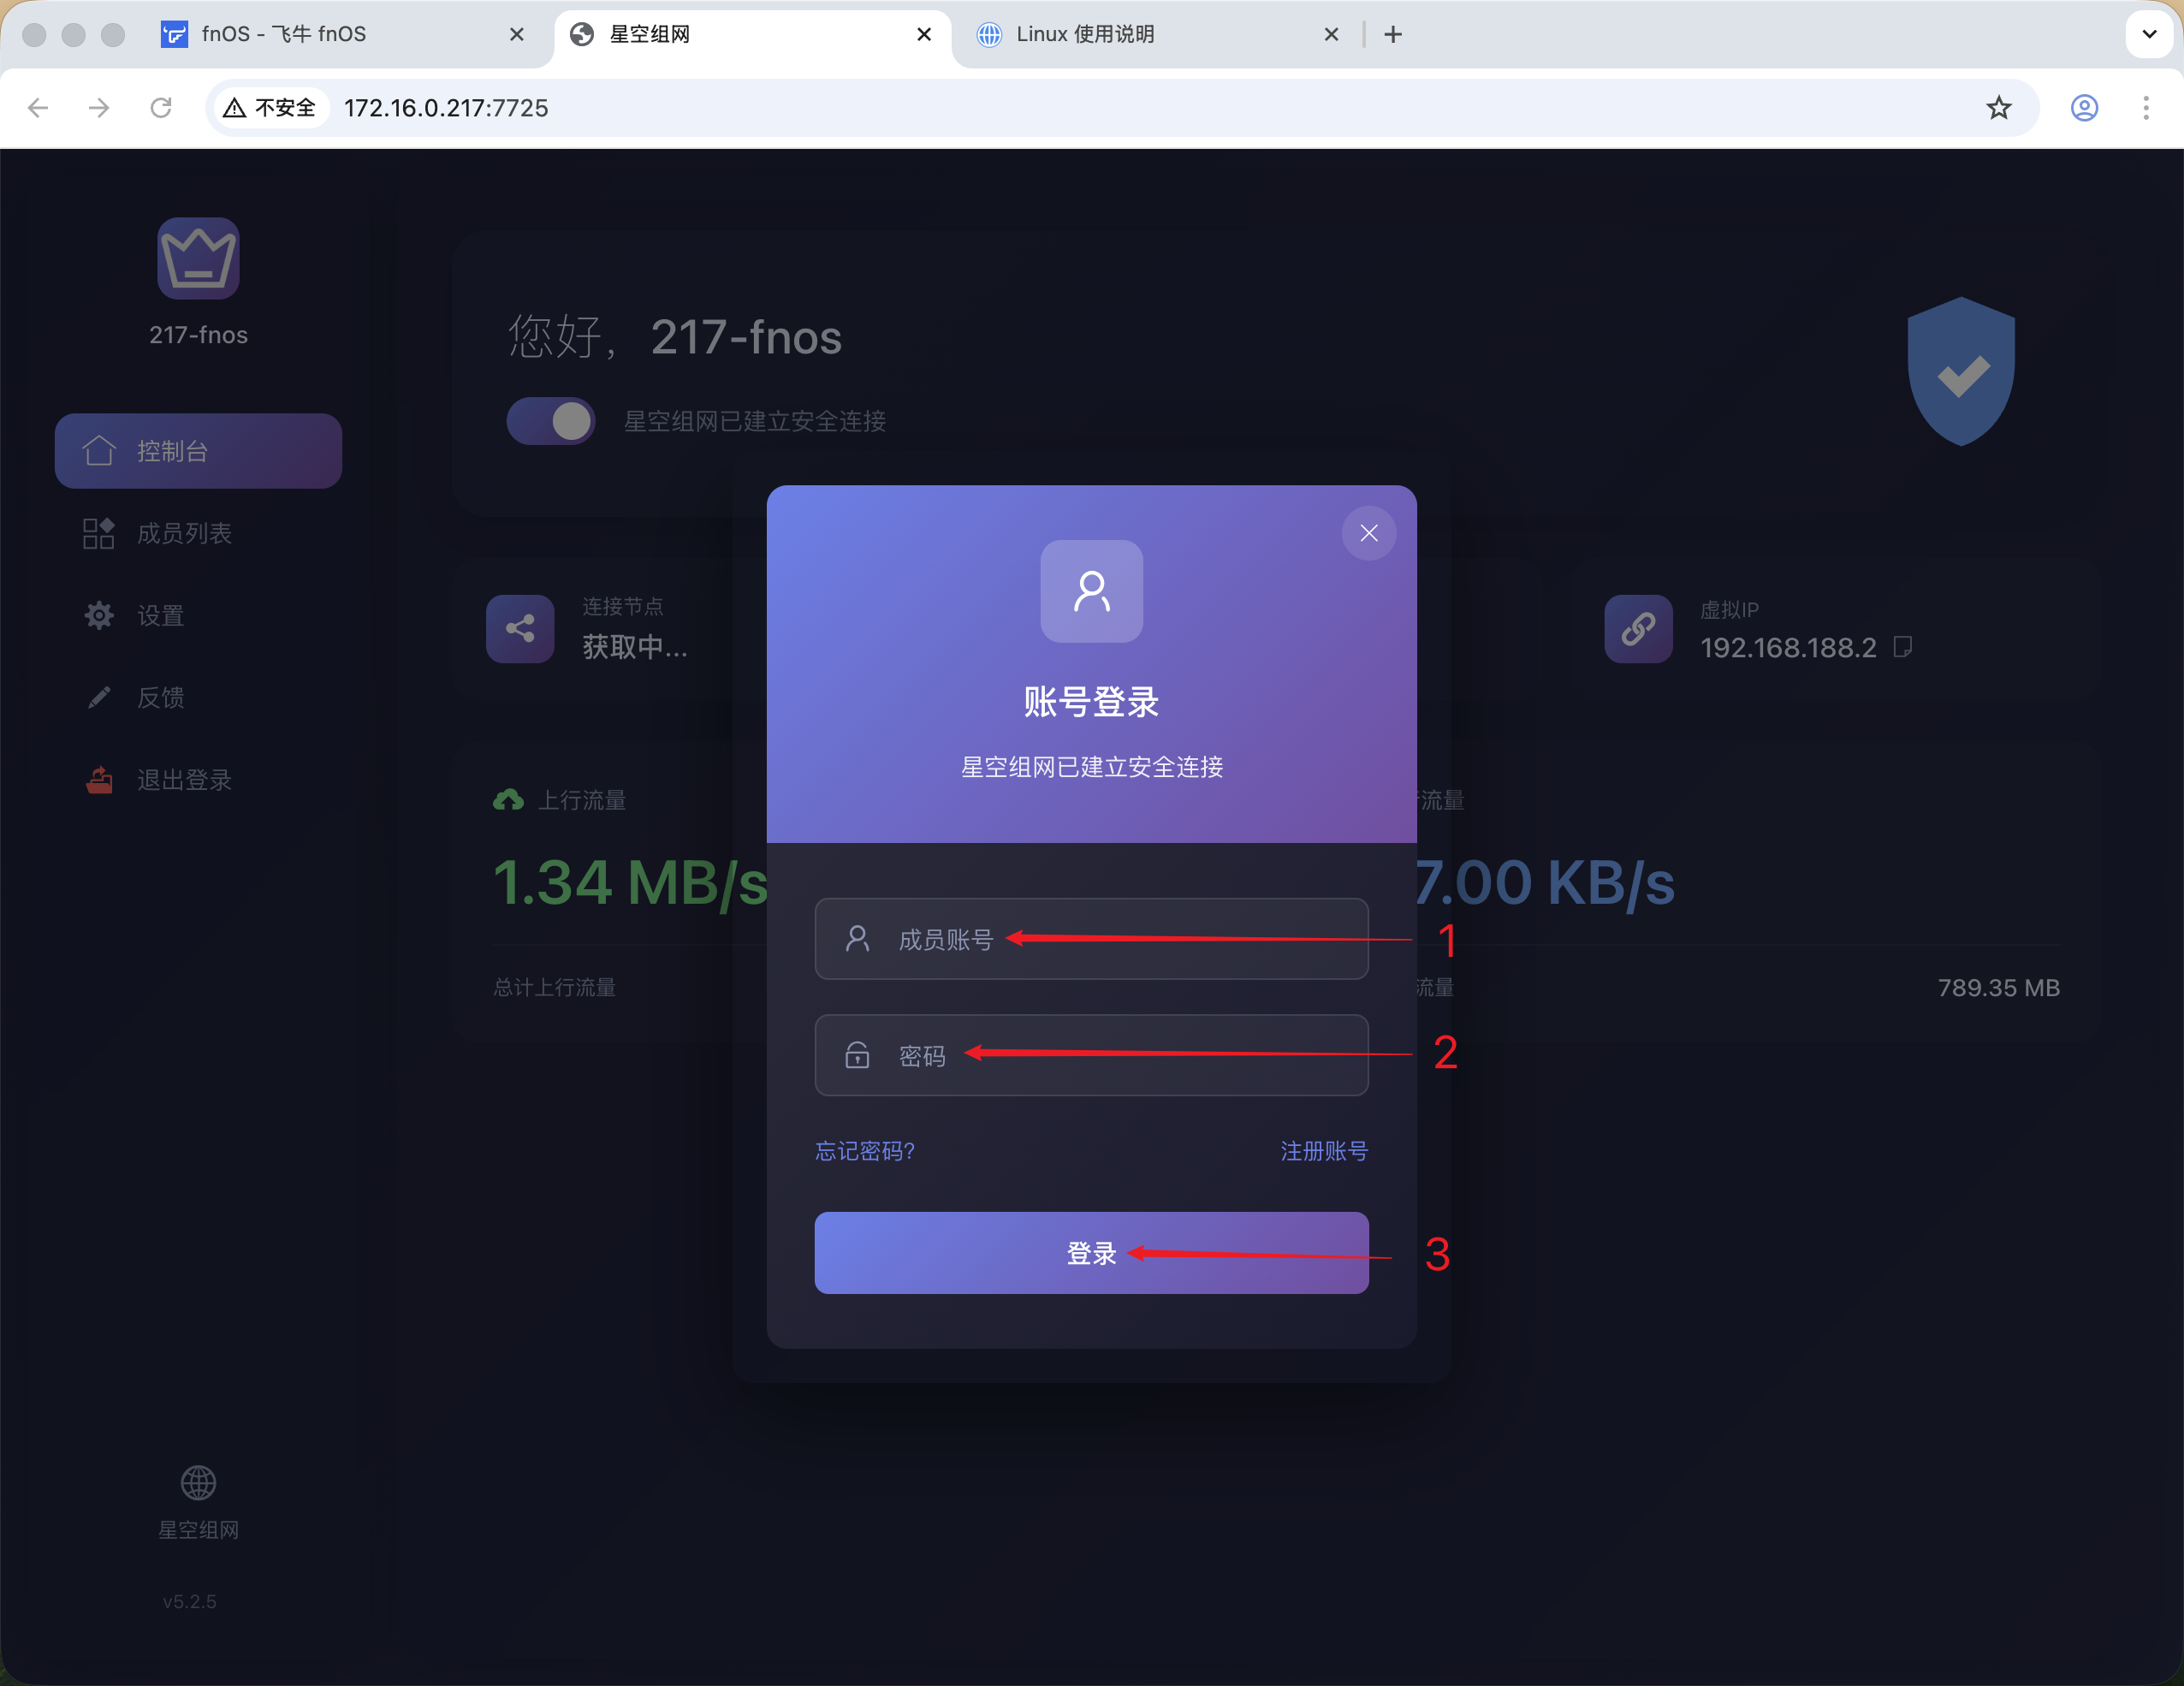This screenshot has height=1686, width=2184.
Task: Open 设置 in the sidebar
Action: [160, 615]
